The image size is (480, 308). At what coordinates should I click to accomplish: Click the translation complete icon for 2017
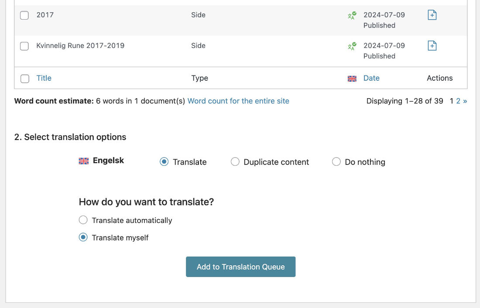pyautogui.click(x=351, y=15)
